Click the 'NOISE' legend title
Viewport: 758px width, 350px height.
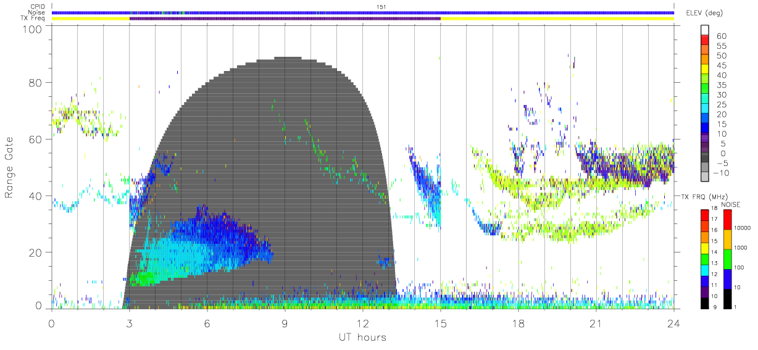point(731,204)
